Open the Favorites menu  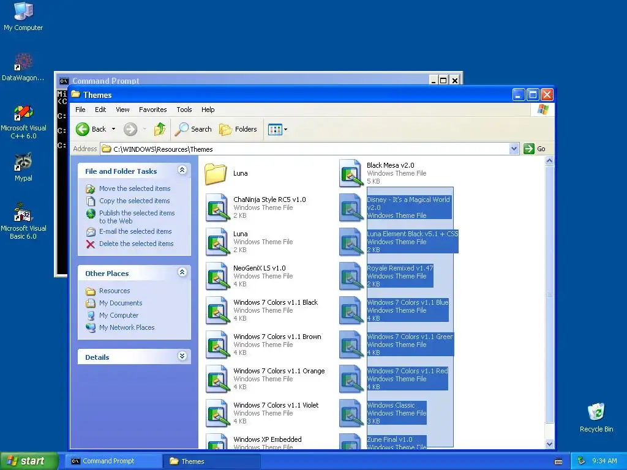tap(152, 110)
